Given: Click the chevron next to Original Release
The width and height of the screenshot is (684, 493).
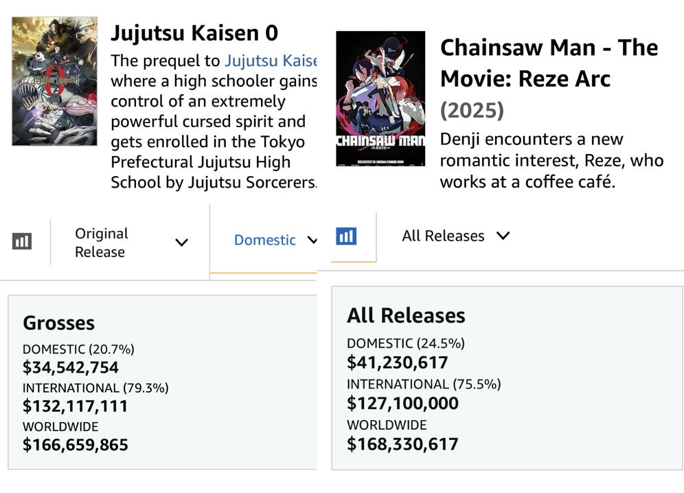Looking at the screenshot, I should (x=181, y=243).
